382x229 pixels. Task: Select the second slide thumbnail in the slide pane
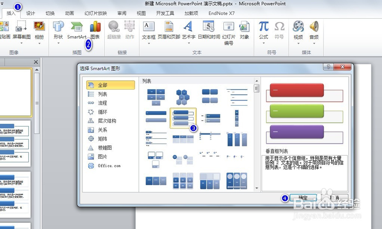click(x=15, y=143)
